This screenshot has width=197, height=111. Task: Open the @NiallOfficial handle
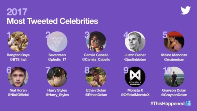pyautogui.click(x=18, y=95)
